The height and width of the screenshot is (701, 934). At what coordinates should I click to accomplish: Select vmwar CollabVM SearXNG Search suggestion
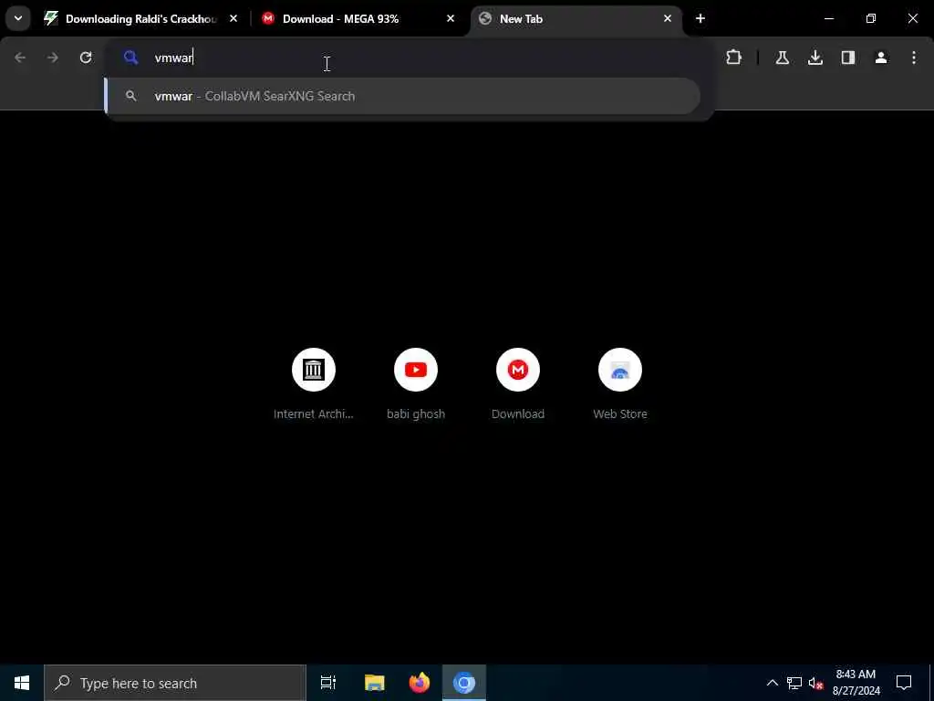point(402,96)
